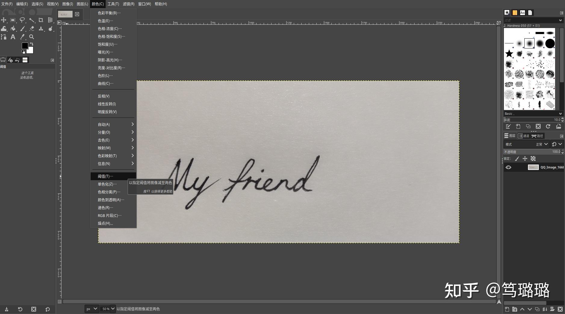Image resolution: width=565 pixels, height=314 pixels.
Task: Open the layer mode 正常 dropdown
Action: [x=527, y=144]
